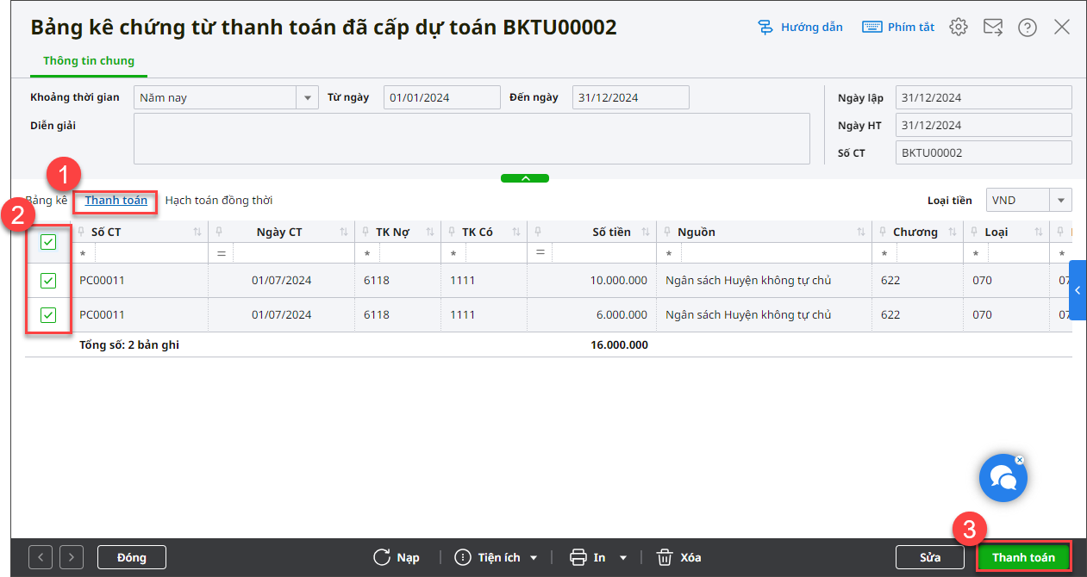Open Nguồn filter operator asterisk
The image size is (1087, 577).
[669, 254]
